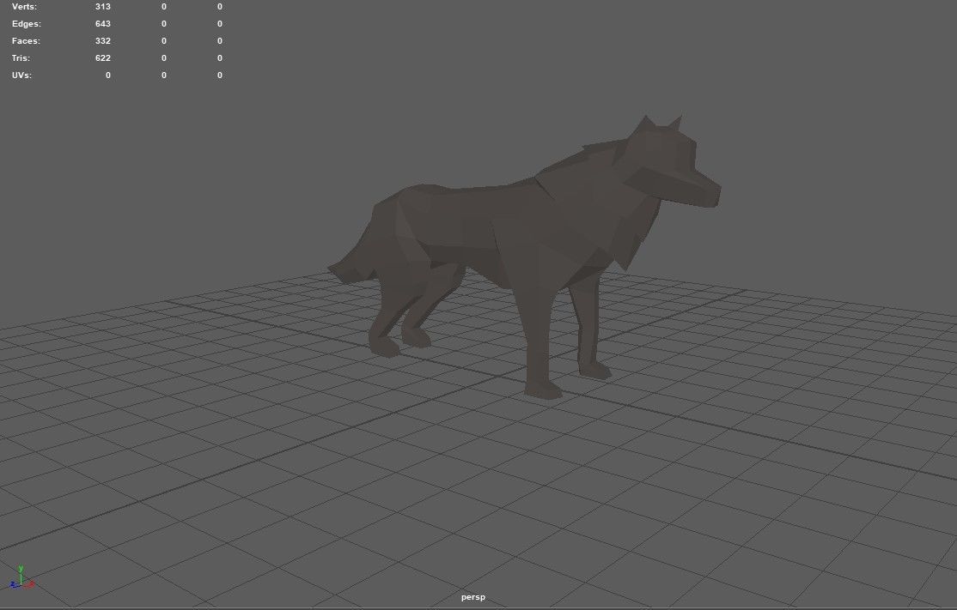Viewport: 957px width, 610px height.
Task: Click the Faces label in HUD
Action: point(26,41)
